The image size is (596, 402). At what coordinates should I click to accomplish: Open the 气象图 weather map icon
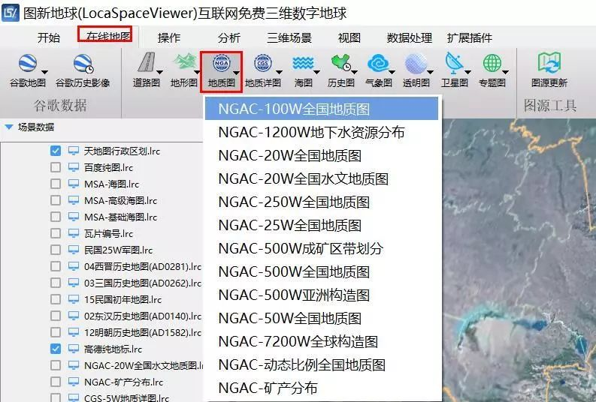pos(378,63)
